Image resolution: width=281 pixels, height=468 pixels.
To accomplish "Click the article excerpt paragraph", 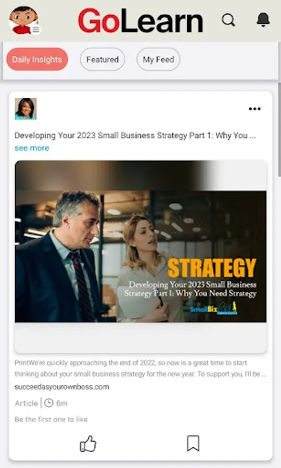I will click(140, 368).
